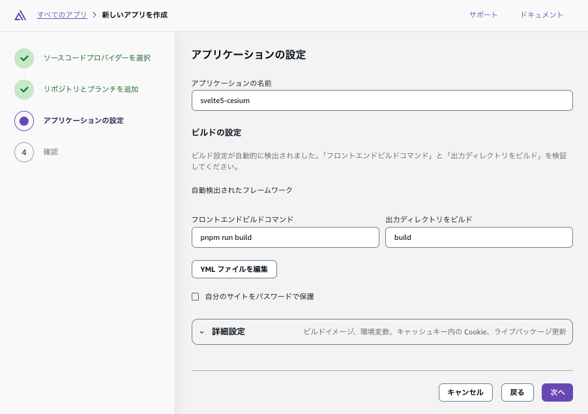Click the frontend build command field
Image resolution: width=588 pixels, height=414 pixels.
[x=285, y=237]
